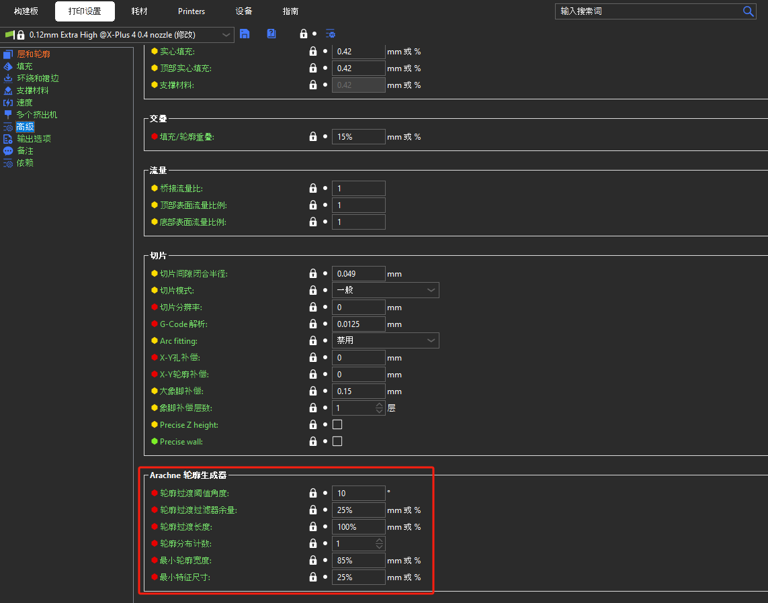Click lock icon for 实心填充
768x603 pixels.
(x=313, y=52)
